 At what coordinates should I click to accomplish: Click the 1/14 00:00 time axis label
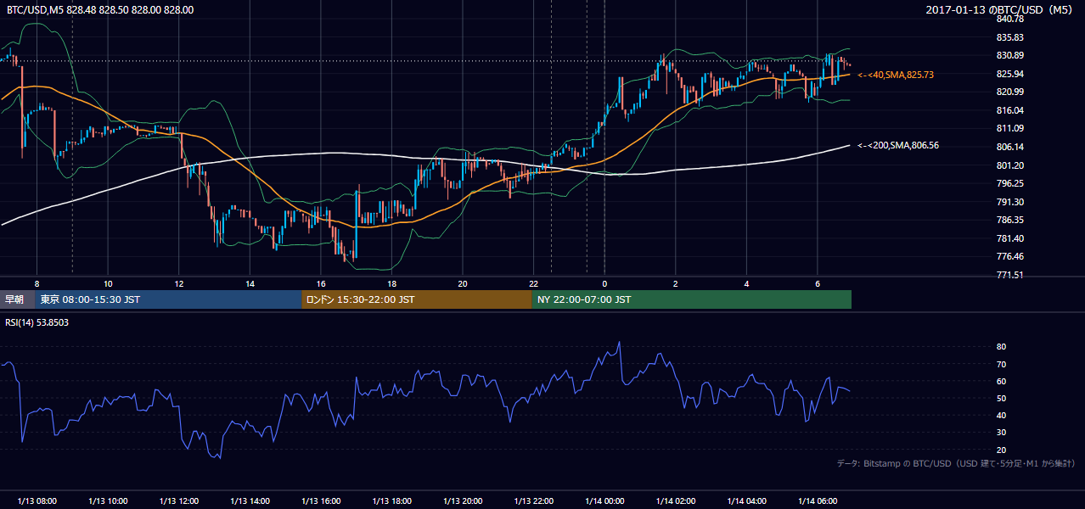pos(604,501)
